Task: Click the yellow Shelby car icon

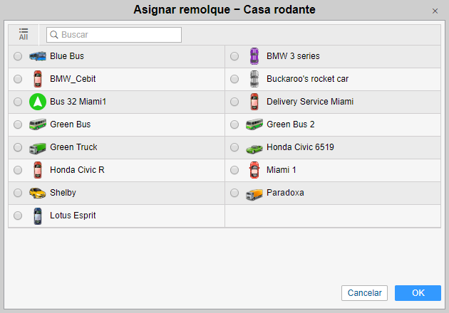Action: pyautogui.click(x=37, y=193)
